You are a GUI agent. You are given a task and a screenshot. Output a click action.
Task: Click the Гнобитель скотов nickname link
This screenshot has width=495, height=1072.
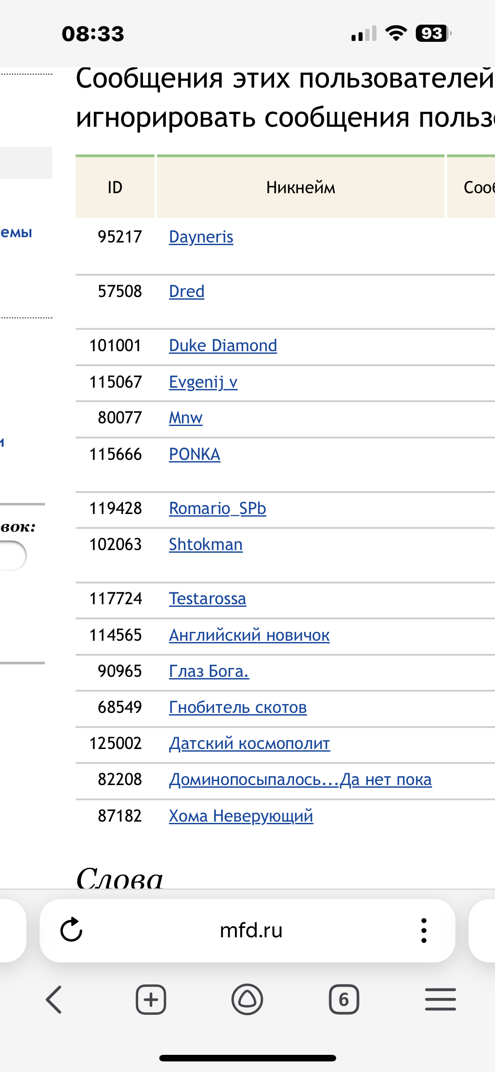(x=238, y=708)
